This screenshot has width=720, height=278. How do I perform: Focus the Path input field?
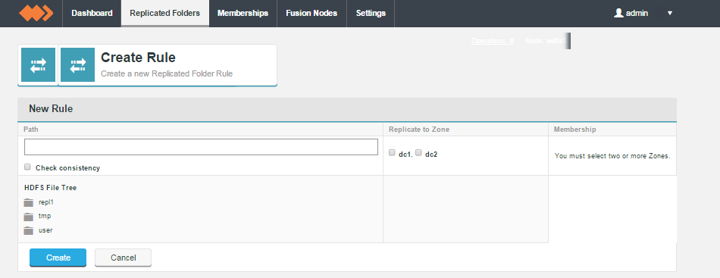[x=201, y=147]
